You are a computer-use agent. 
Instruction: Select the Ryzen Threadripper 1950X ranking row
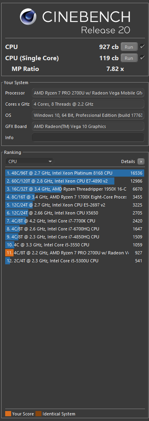coord(74,189)
